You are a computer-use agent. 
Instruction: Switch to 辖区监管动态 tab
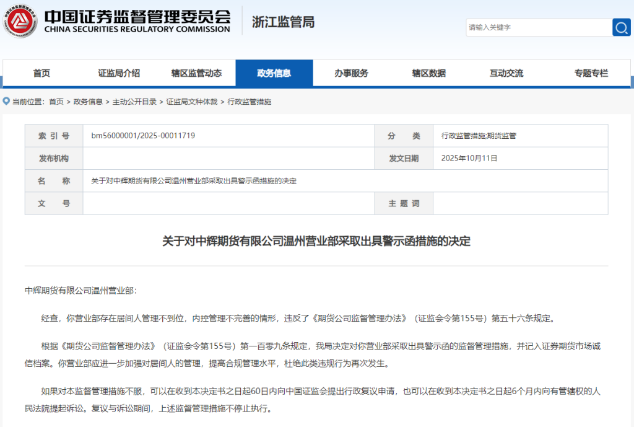(196, 73)
